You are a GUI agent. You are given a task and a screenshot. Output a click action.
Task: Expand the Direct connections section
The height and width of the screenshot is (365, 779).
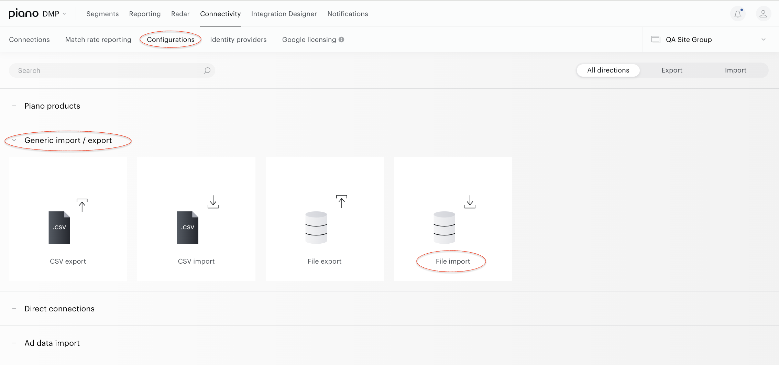click(14, 309)
